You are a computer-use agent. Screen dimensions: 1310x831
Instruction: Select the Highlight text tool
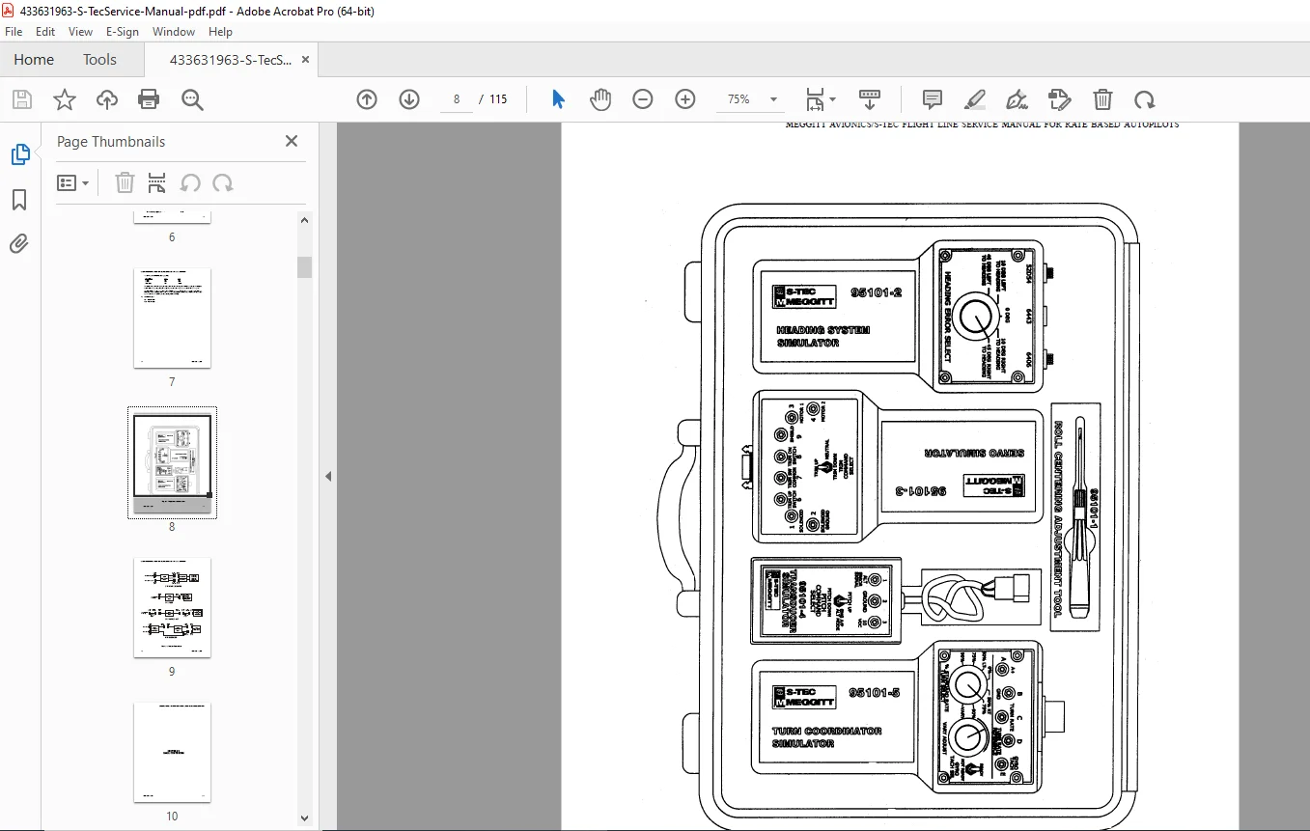(x=975, y=99)
